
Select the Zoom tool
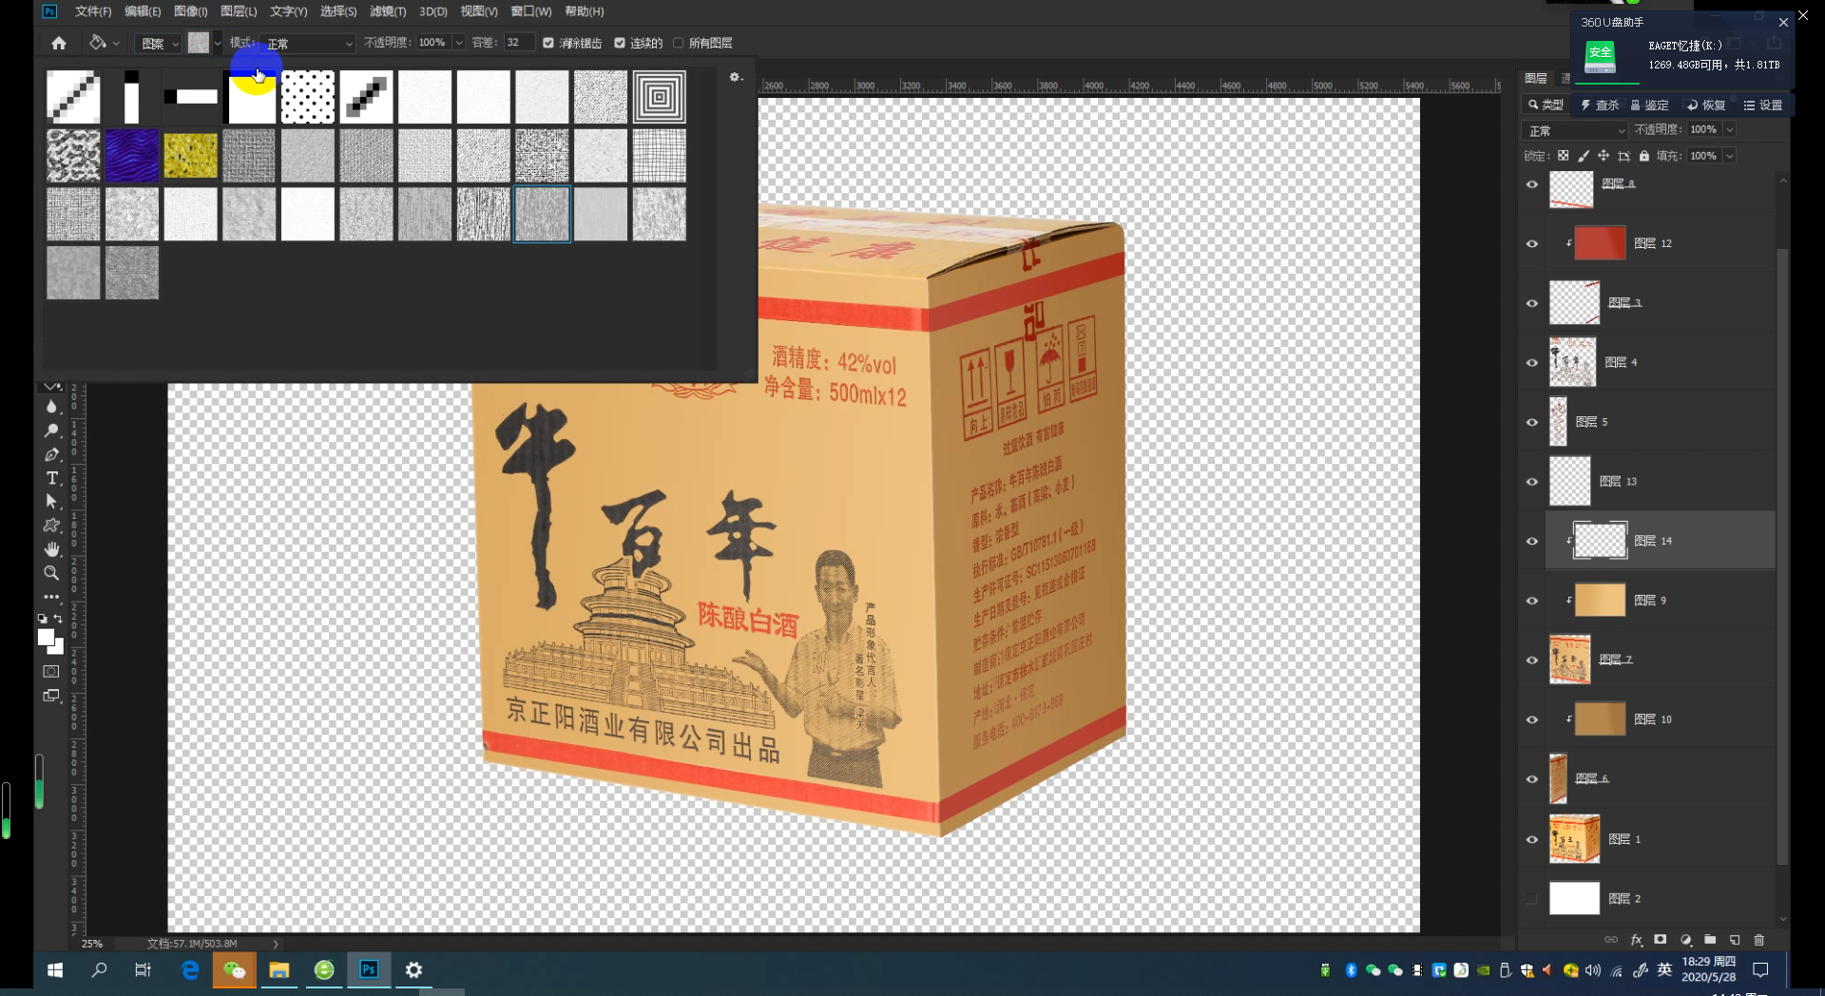51,573
